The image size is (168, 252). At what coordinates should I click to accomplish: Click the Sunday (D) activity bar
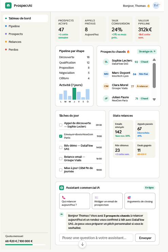(87, 94)
